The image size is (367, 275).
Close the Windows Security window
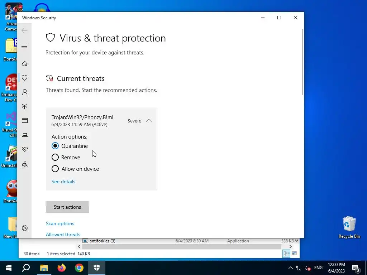click(x=296, y=18)
